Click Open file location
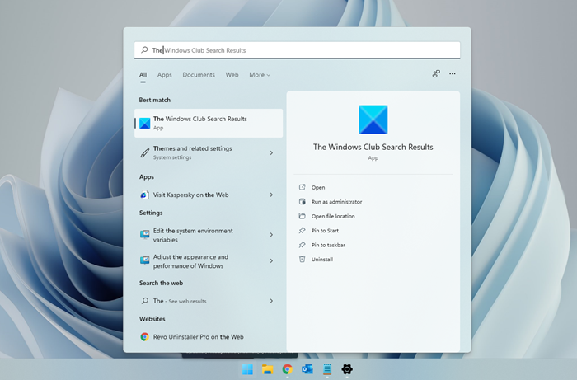Screen dimensions: 577x380 (333, 216)
